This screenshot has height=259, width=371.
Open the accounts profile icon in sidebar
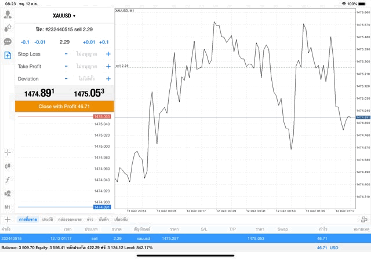pyautogui.click(x=8, y=14)
